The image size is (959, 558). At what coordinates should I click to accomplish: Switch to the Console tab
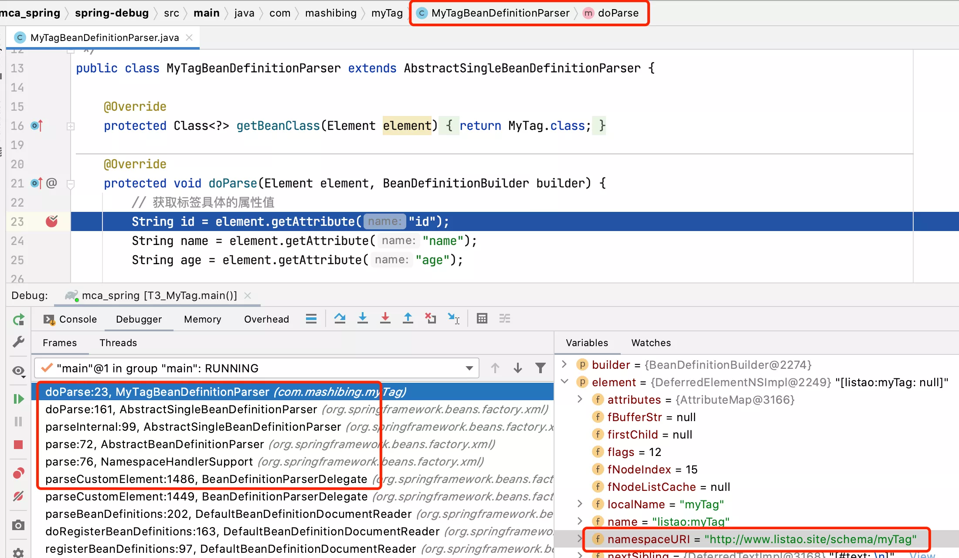pyautogui.click(x=70, y=319)
